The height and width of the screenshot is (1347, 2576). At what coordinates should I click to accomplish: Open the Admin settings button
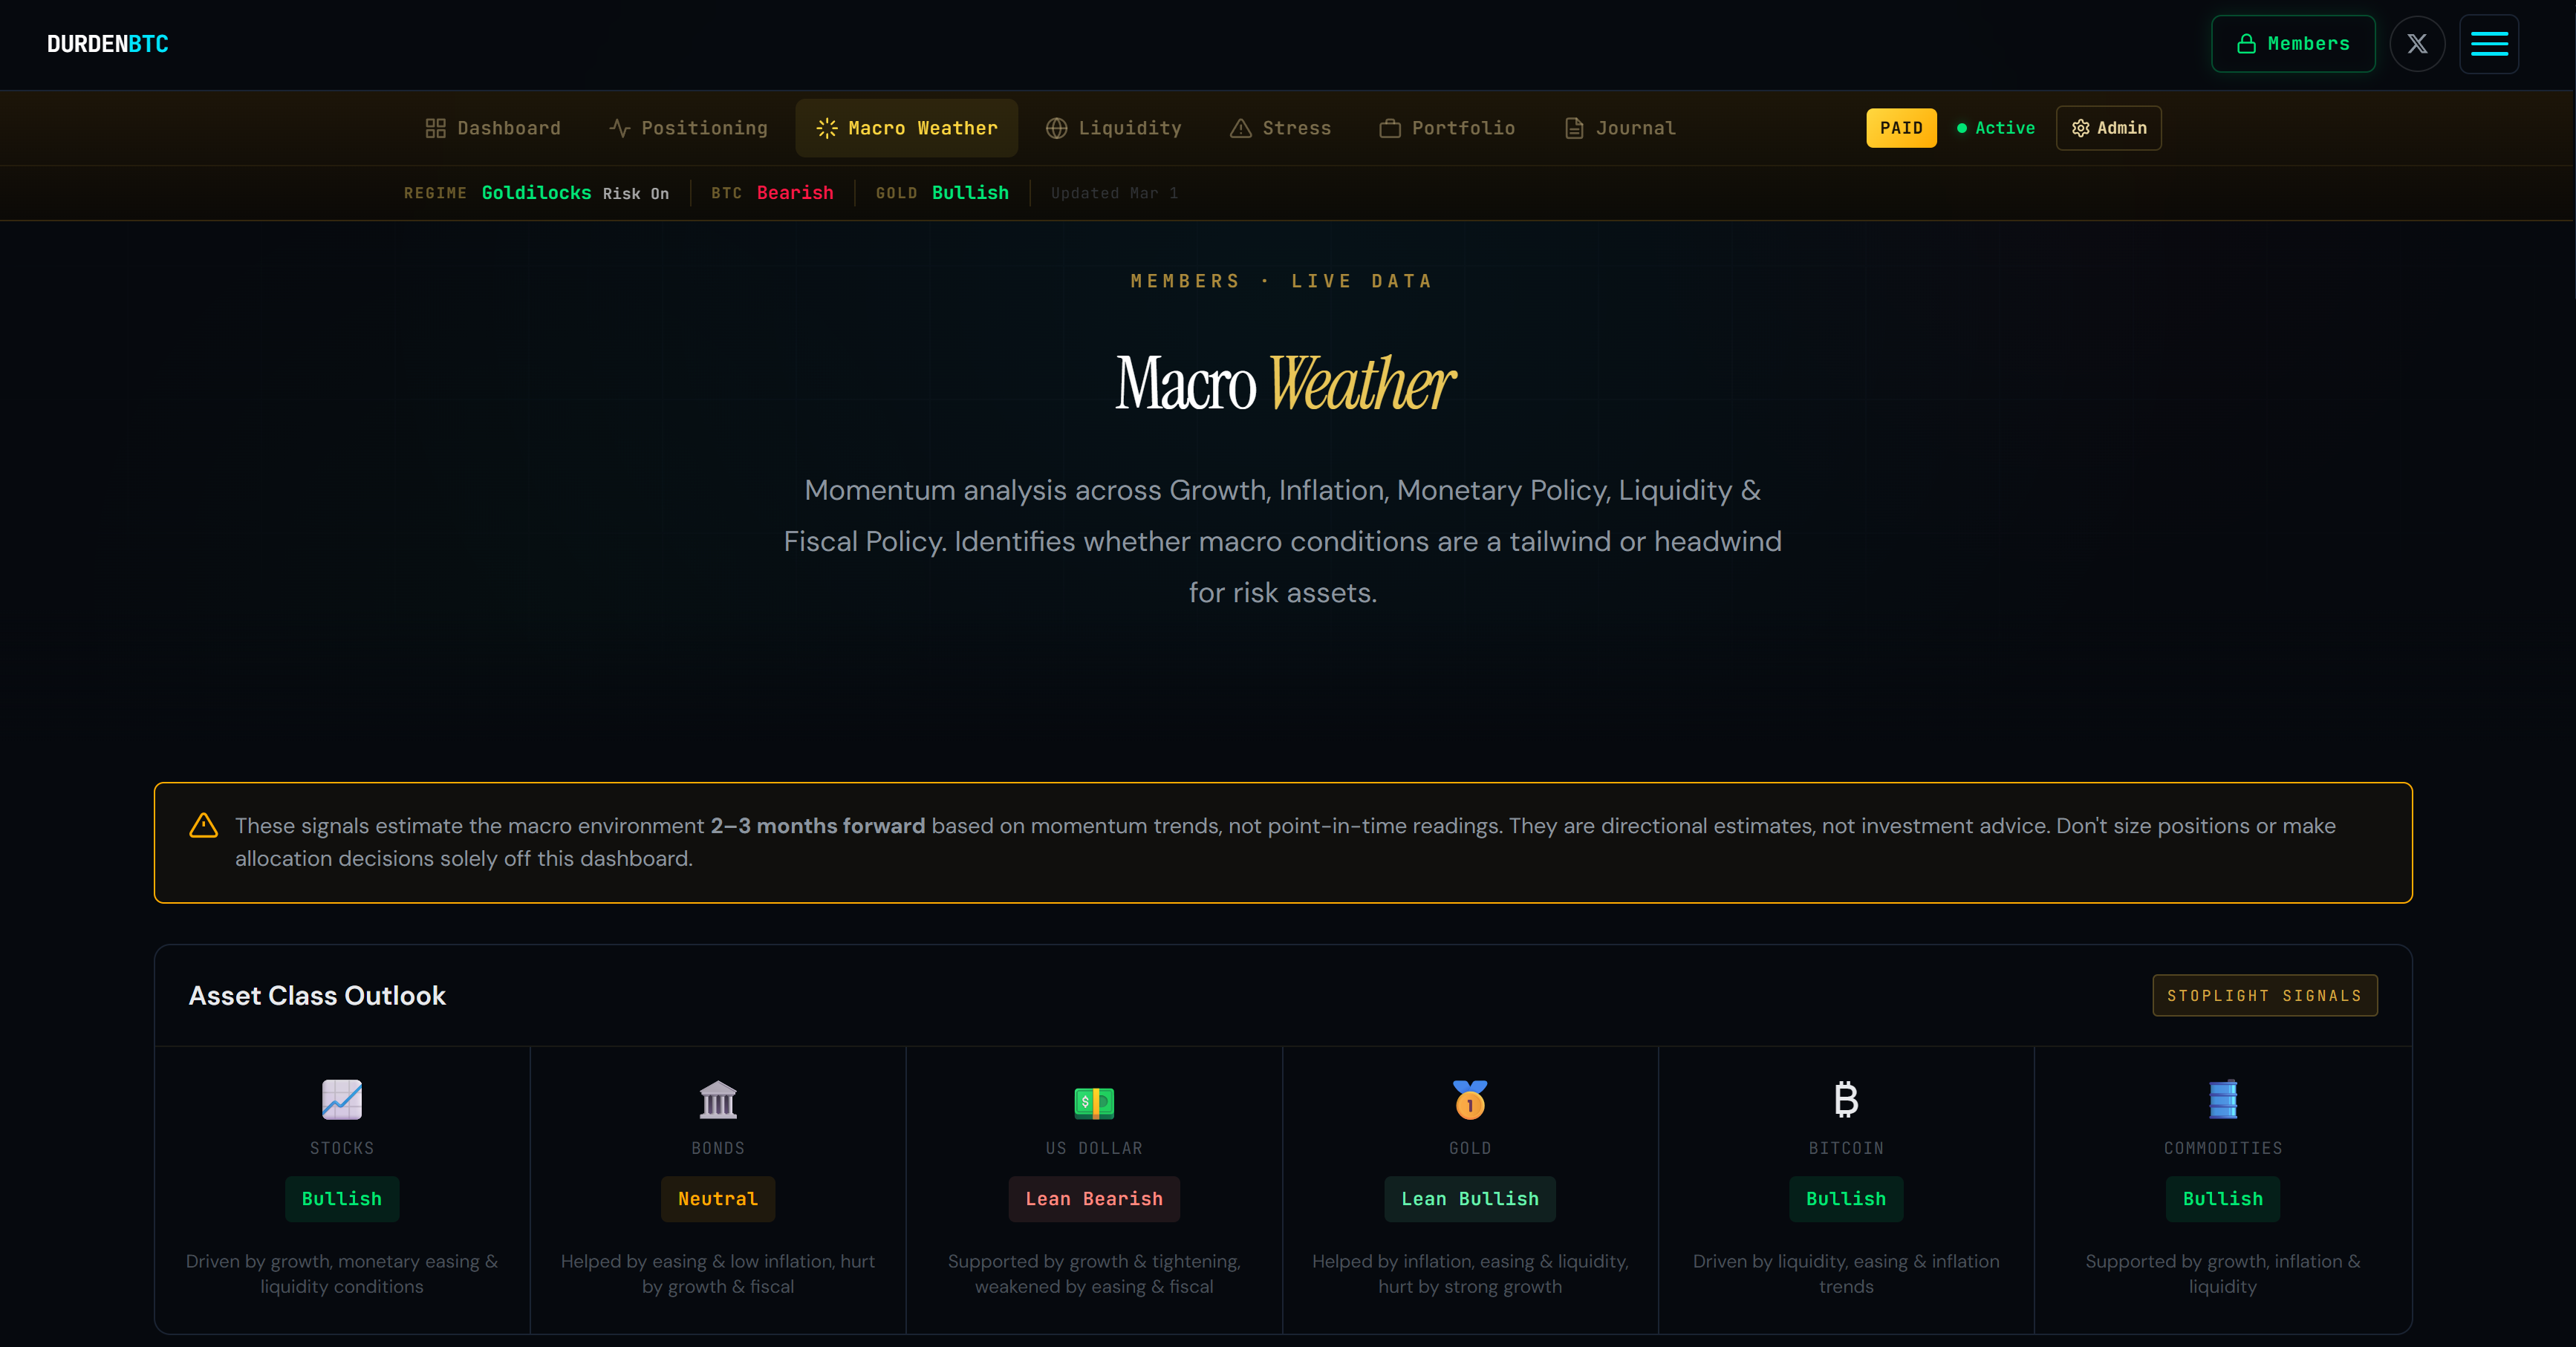[2108, 128]
